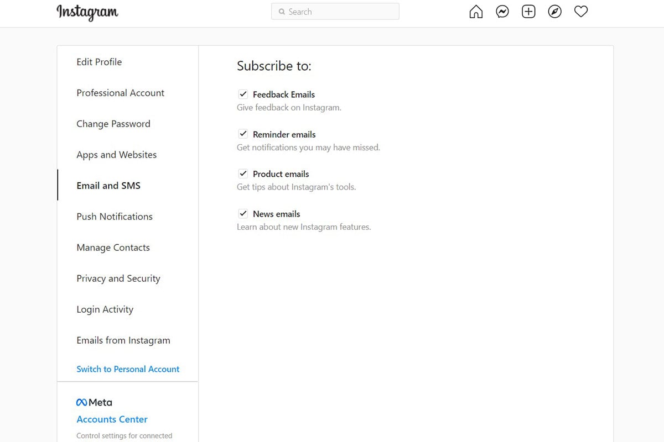The image size is (664, 442).
Task: Click Switch to Personal Account link
Action: coord(128,369)
